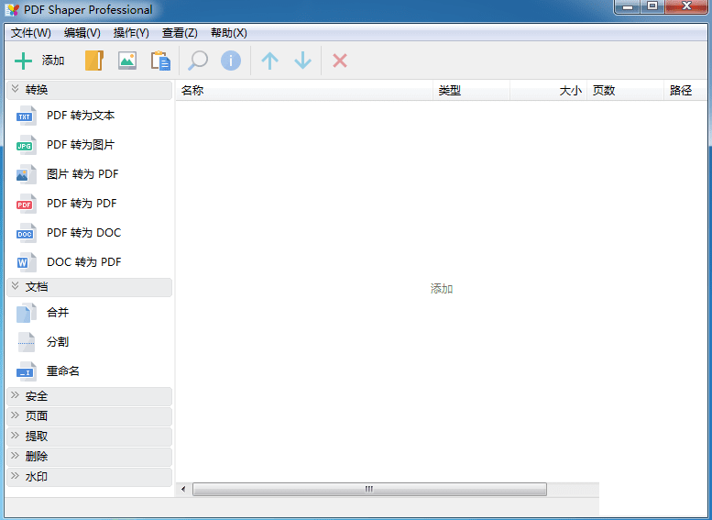Open the 文件(W) menu
Screen dimensions: 712x520
pos(31,33)
